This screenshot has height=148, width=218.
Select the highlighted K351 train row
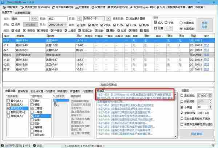pyautogui.click(x=109, y=41)
